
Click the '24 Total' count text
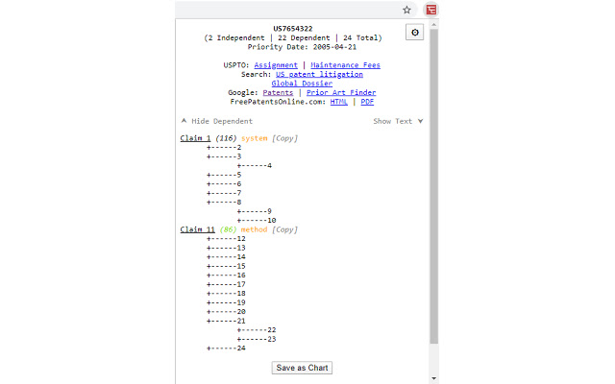360,38
